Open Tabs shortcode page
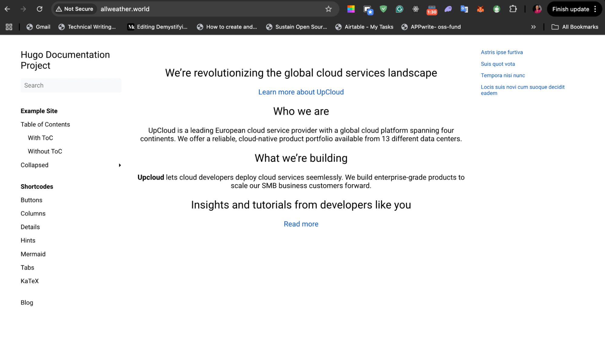The image size is (605, 359). pos(27,268)
